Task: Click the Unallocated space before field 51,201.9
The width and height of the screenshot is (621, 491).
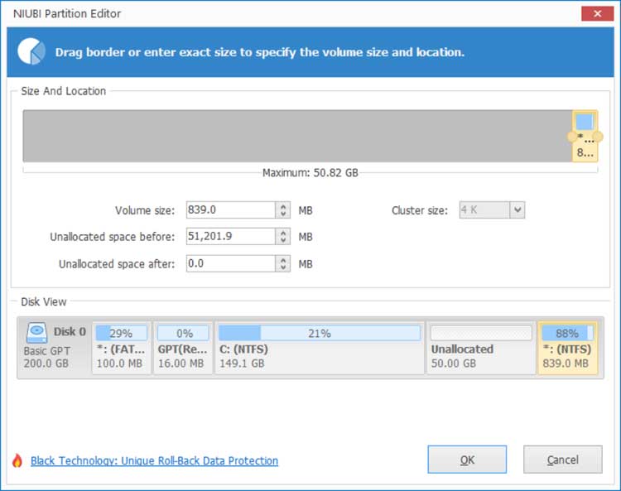Action: click(x=231, y=237)
